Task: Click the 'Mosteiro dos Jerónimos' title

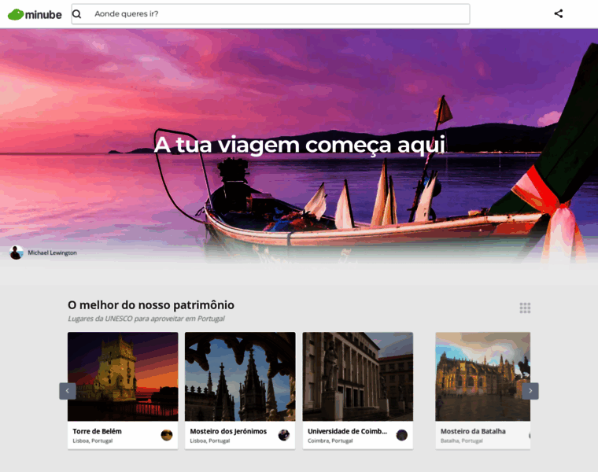Action: (x=228, y=431)
